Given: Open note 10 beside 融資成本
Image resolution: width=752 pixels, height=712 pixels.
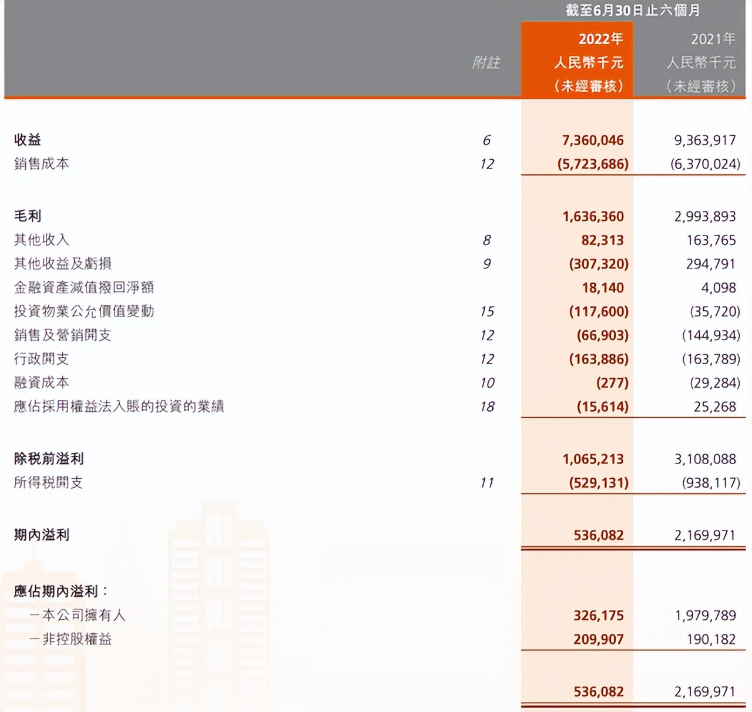Looking at the screenshot, I should click(487, 383).
